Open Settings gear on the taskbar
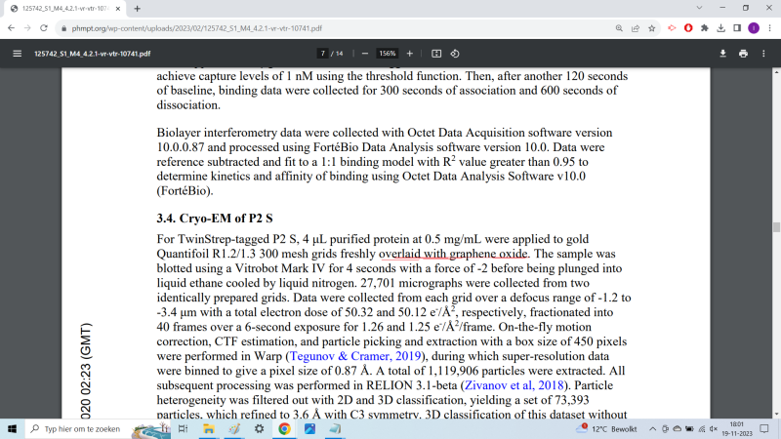This screenshot has height=439, width=781. point(259,428)
